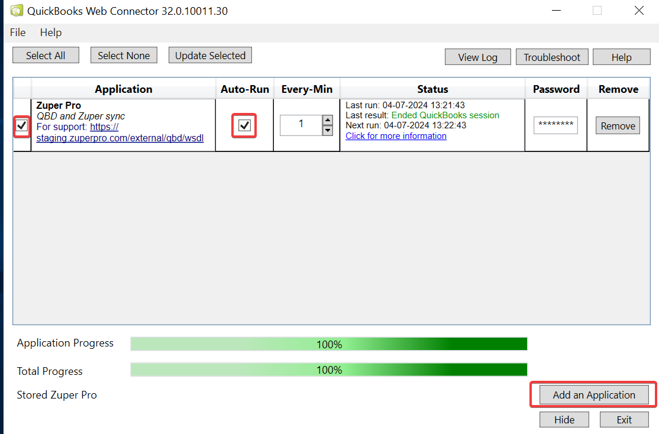Click 'Ended QuickBooks session' result text
Image resolution: width=659 pixels, height=434 pixels.
(445, 115)
